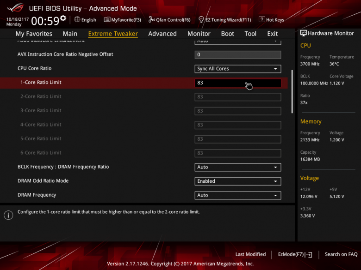
Task: Click the 00:59 clock display
Action: (45, 21)
